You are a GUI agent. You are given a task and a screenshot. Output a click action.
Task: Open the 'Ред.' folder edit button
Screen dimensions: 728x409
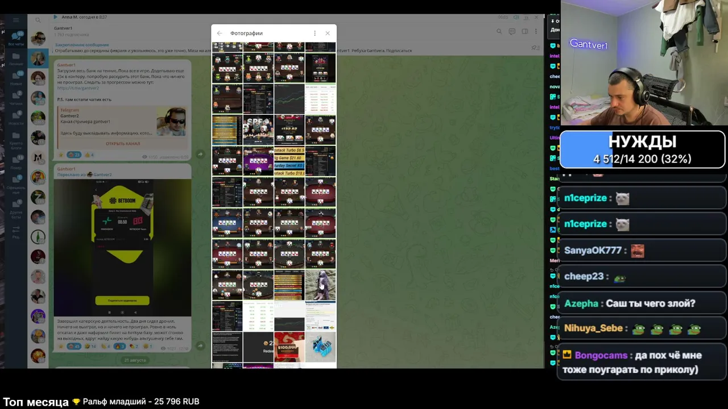tap(16, 231)
